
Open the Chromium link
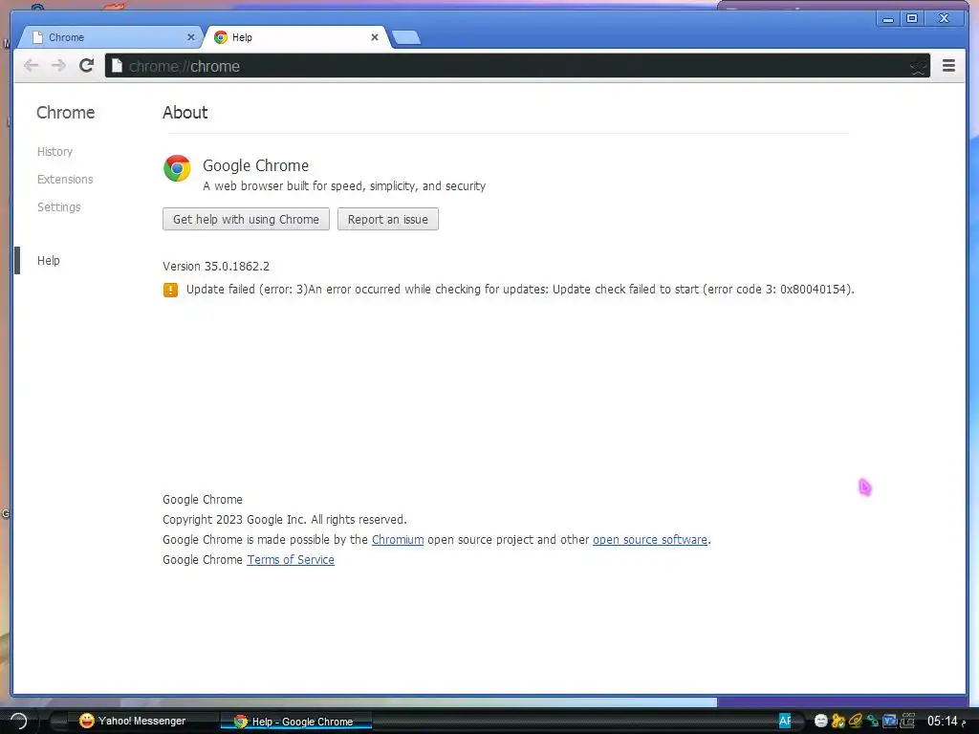click(398, 539)
